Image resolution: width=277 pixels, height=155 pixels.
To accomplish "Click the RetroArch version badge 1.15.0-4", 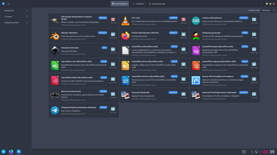I will pyautogui.click(x=103, y=91).
